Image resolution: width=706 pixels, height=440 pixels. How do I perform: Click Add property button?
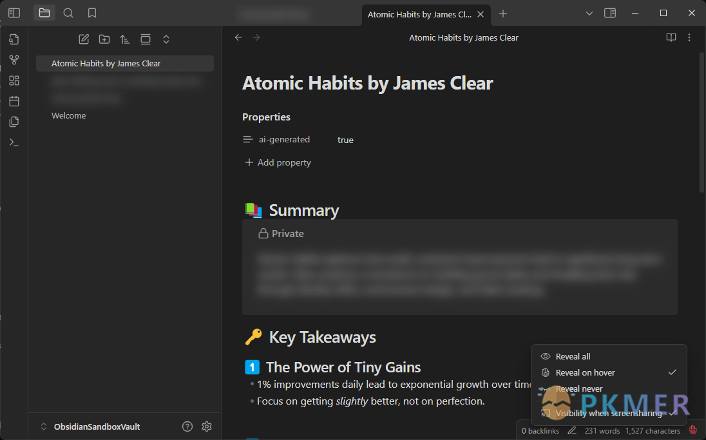click(278, 162)
